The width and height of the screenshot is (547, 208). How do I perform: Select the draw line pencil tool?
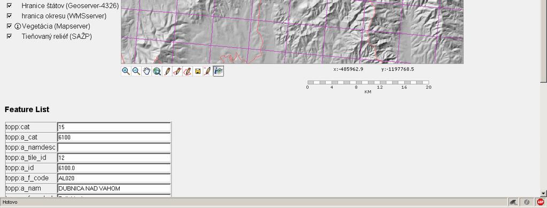(x=177, y=71)
